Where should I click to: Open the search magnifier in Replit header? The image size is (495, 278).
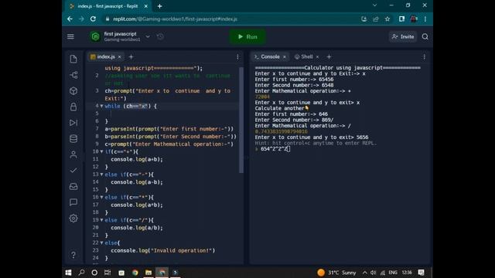pyautogui.click(x=425, y=37)
